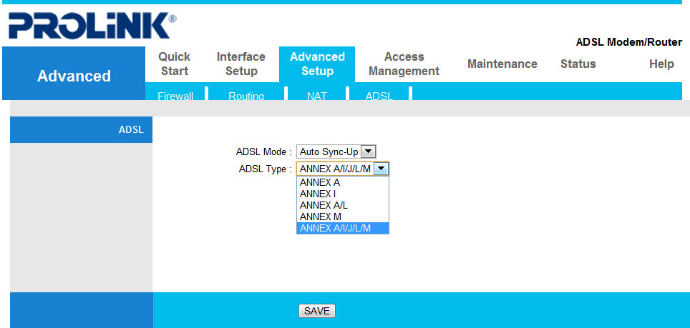Screen dimensions: 690x328
Task: Click the PROLINK logo
Action: [x=93, y=26]
